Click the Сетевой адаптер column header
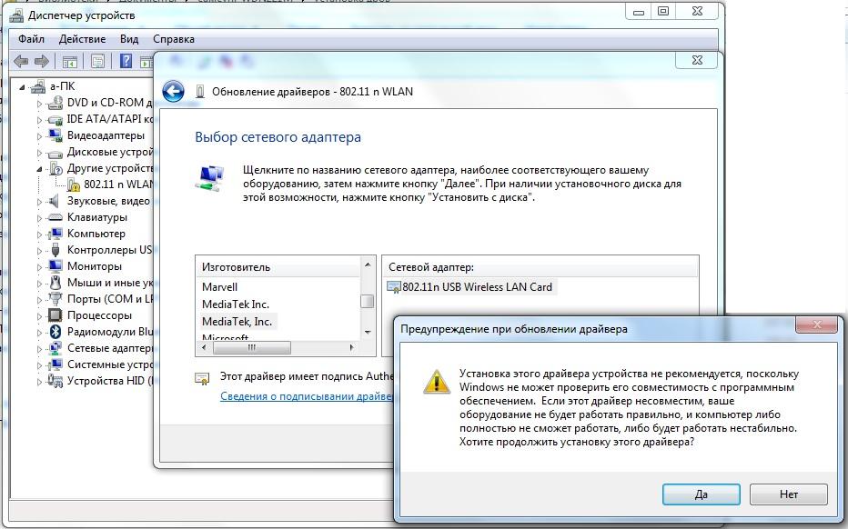The height and width of the screenshot is (529, 848). tap(540, 267)
